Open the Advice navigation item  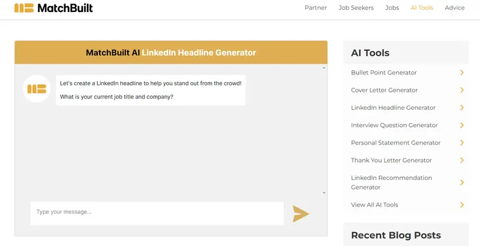tap(455, 8)
